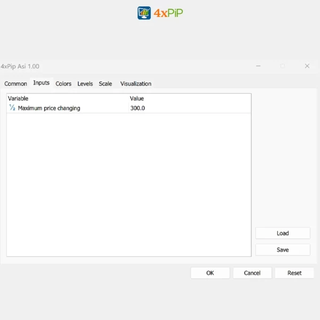Minimize the 4xPip Asi window

pyautogui.click(x=259, y=66)
